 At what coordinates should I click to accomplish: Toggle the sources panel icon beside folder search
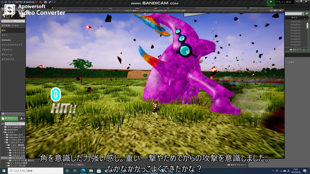tap(3, 124)
